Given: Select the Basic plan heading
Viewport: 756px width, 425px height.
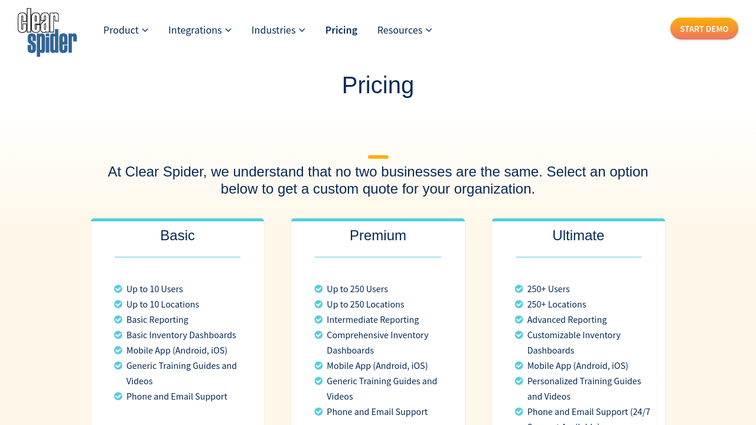Looking at the screenshot, I should click(x=177, y=236).
